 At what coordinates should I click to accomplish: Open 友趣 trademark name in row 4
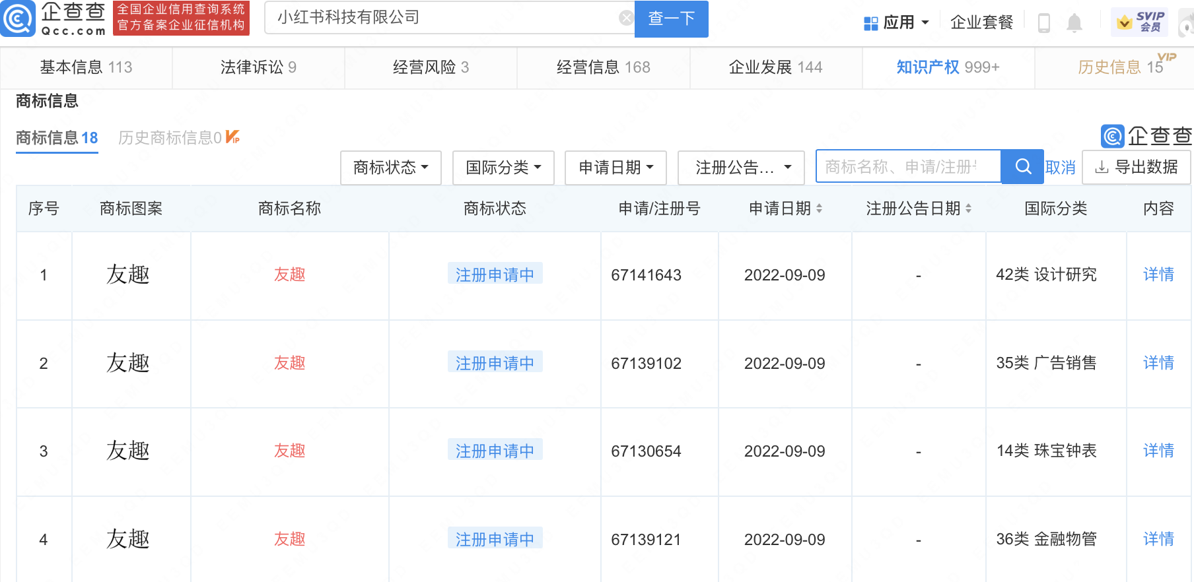pyautogui.click(x=290, y=539)
